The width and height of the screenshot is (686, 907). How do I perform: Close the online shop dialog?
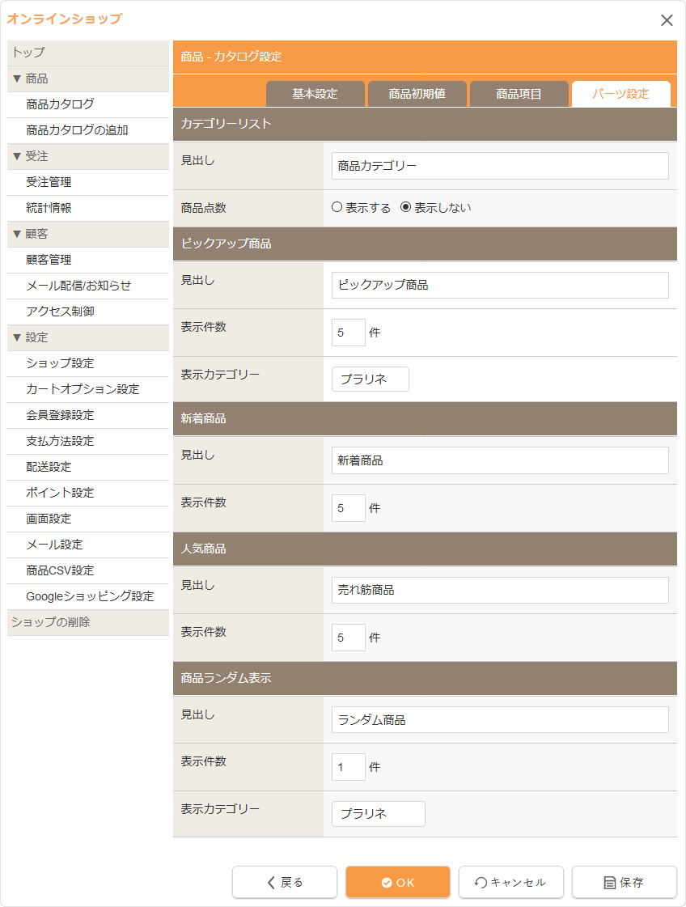[667, 20]
